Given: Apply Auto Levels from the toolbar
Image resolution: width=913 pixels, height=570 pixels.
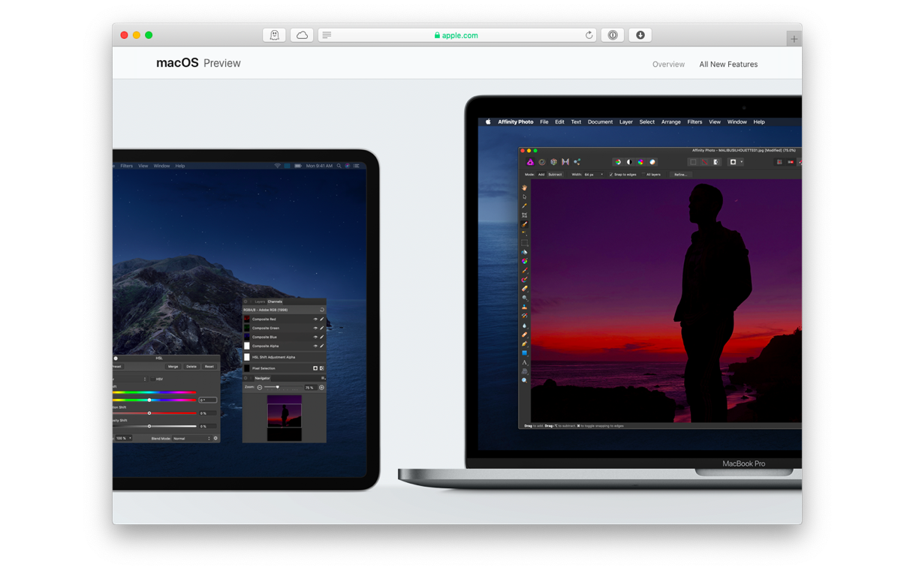Looking at the screenshot, I should coord(618,162).
